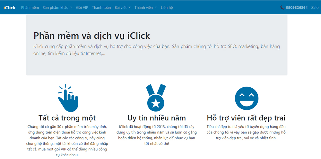The width and height of the screenshot is (321, 159).
Task: Expand the Sản phẩm khác dropdown
Action: [x=57, y=8]
